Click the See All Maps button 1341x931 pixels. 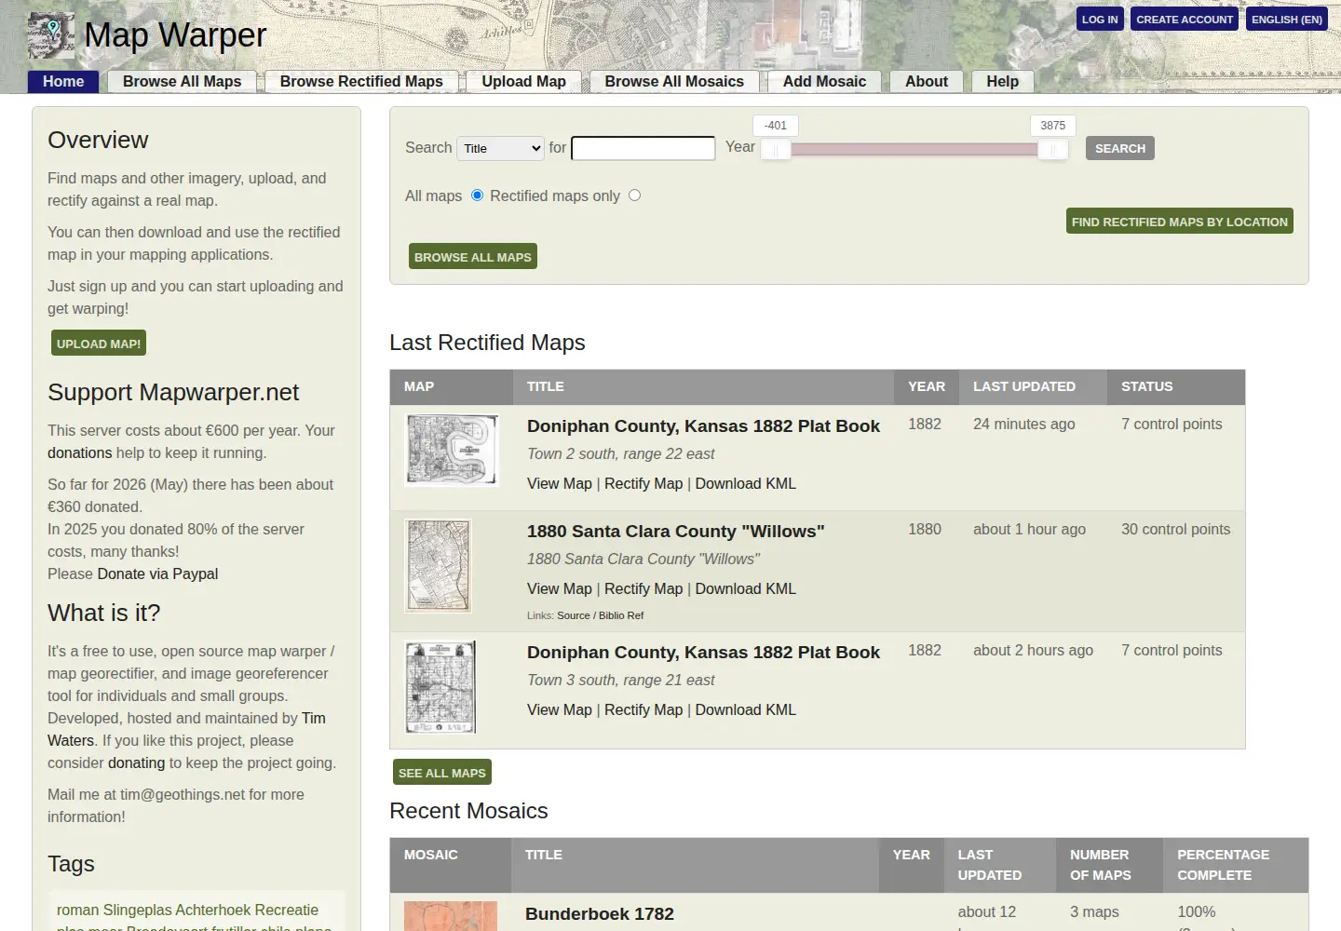(x=442, y=773)
